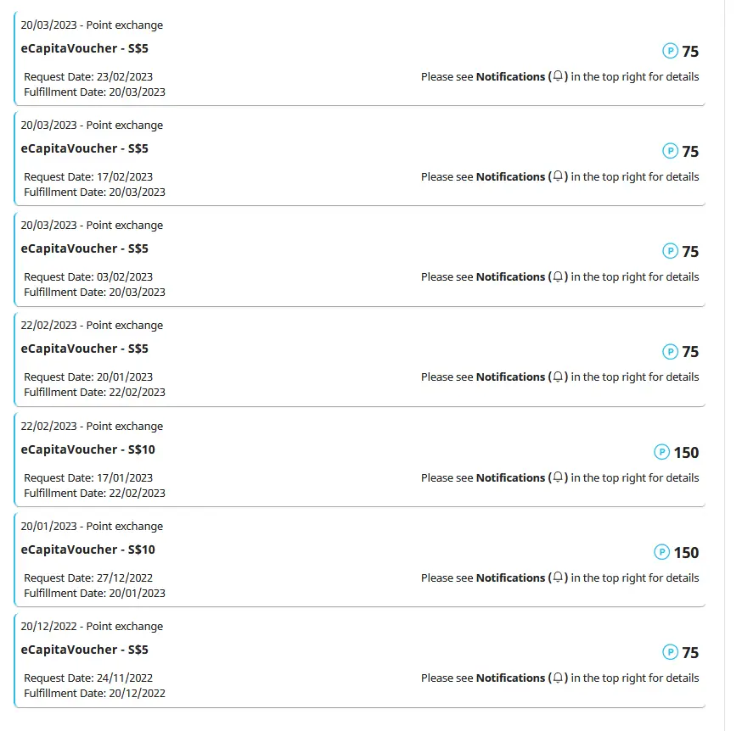Click Notifications text in the 27/12/2022 request entry
The width and height of the screenshot is (742, 731).
click(x=510, y=578)
